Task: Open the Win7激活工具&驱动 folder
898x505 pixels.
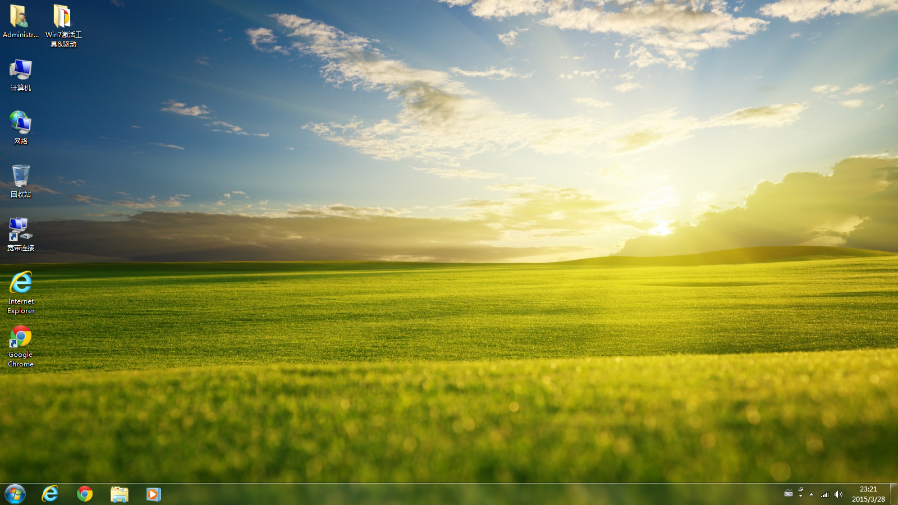Action: coord(62,17)
